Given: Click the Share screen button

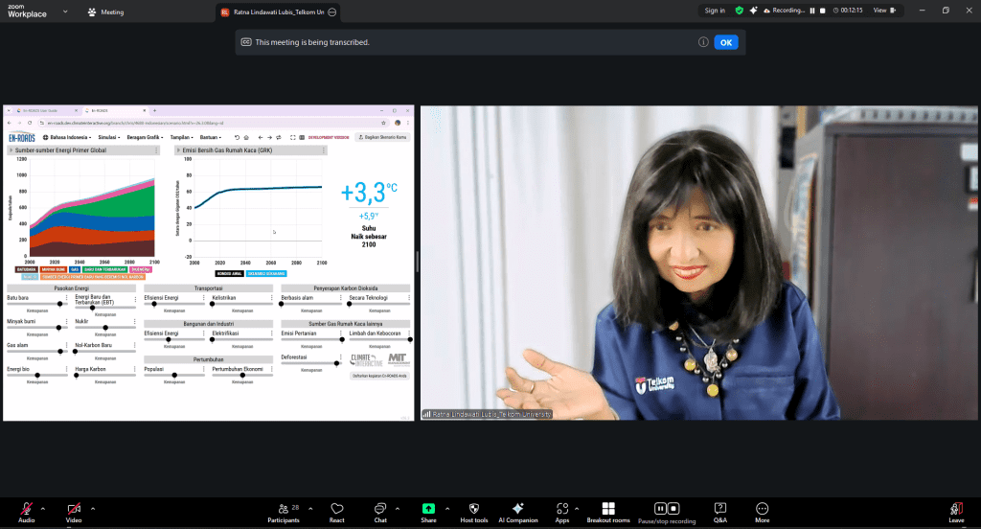Looking at the screenshot, I should pos(428,509).
